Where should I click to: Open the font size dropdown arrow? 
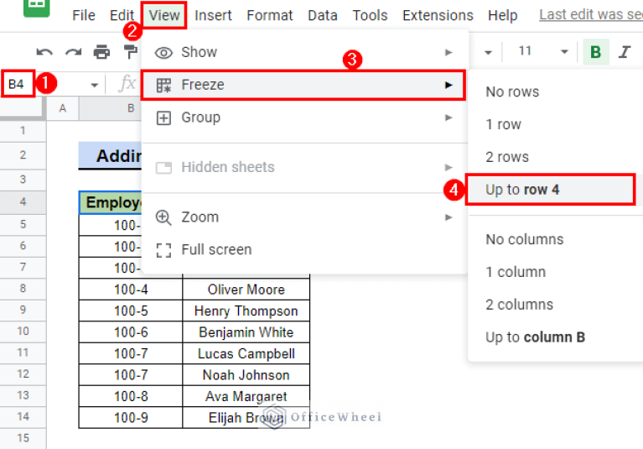[564, 52]
